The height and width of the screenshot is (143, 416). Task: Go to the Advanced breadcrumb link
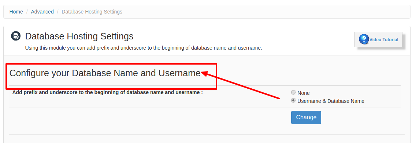click(42, 12)
